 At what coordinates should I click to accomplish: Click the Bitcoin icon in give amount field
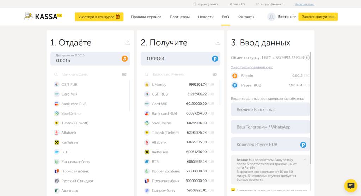[124, 59]
